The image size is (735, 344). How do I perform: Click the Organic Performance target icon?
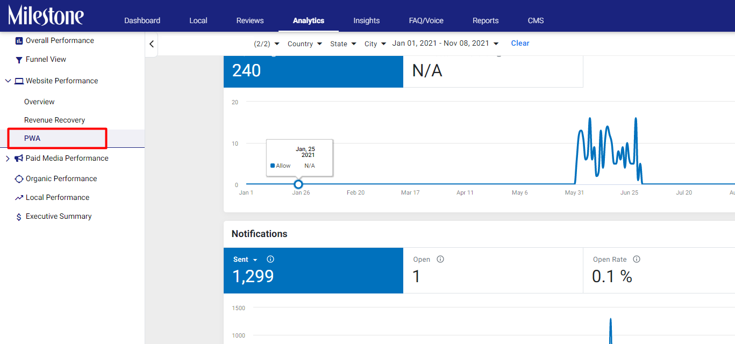pyautogui.click(x=19, y=179)
